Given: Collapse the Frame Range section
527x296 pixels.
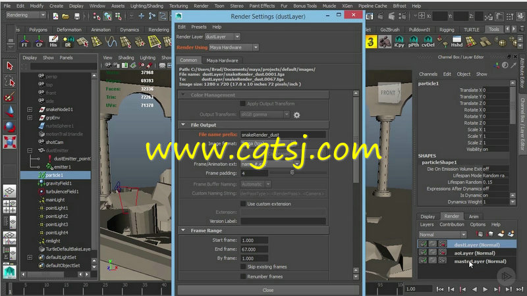Looking at the screenshot, I should coord(183,231).
